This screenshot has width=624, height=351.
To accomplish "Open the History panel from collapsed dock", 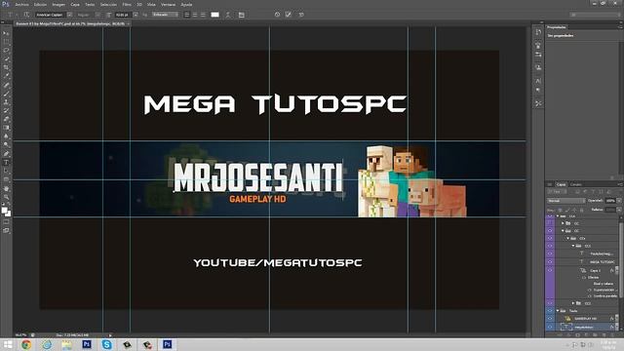I will (538, 32).
